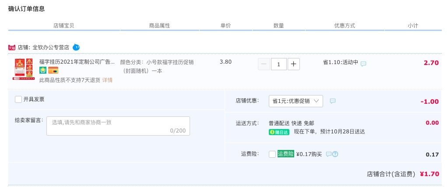Open the 全钦办公专营店 store link
Image resolution: width=447 pixels, height=187 pixels.
(x=51, y=48)
